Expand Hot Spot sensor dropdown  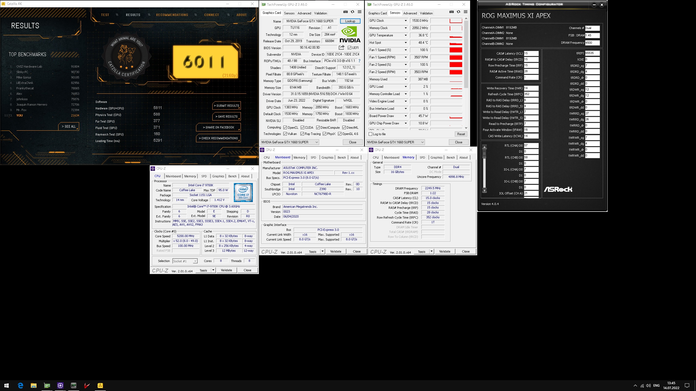pyautogui.click(x=406, y=43)
